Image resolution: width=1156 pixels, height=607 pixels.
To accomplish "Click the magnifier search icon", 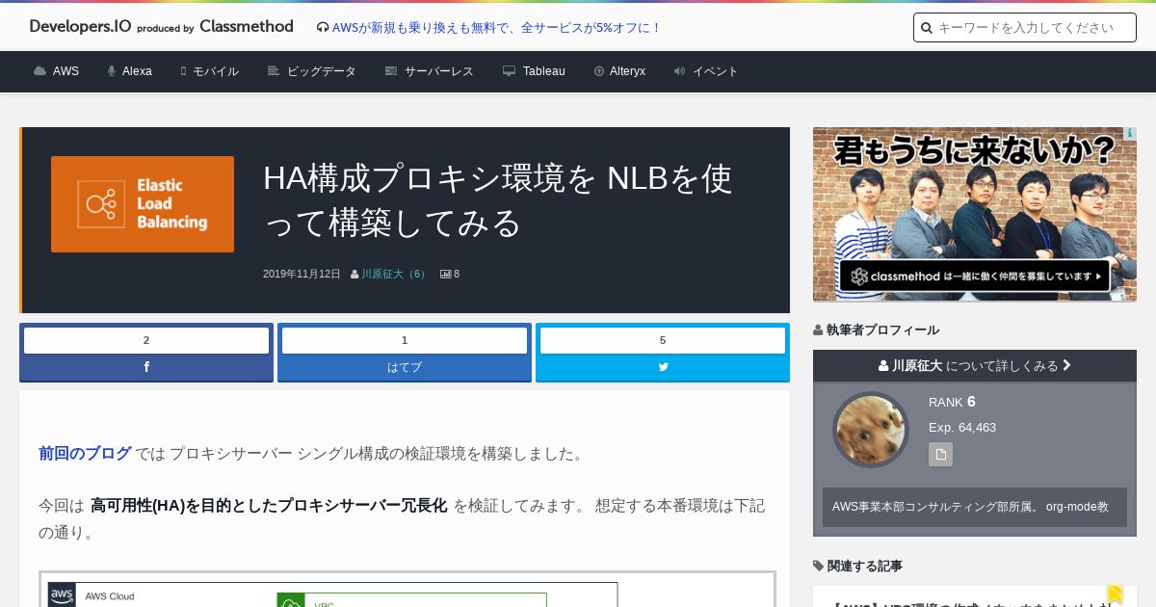I will (927, 28).
